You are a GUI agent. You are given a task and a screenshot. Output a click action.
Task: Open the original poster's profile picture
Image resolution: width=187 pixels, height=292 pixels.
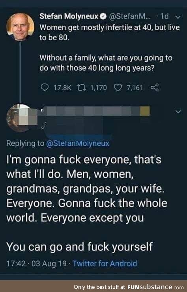20,26
